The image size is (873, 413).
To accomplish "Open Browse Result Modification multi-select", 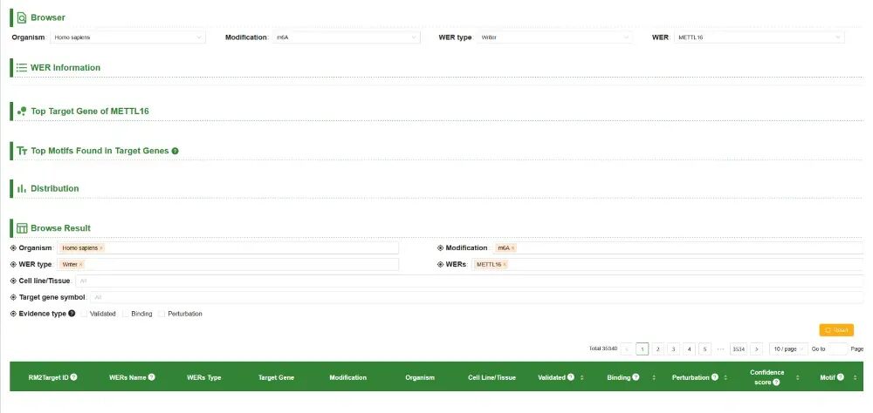I will pyautogui.click(x=677, y=248).
